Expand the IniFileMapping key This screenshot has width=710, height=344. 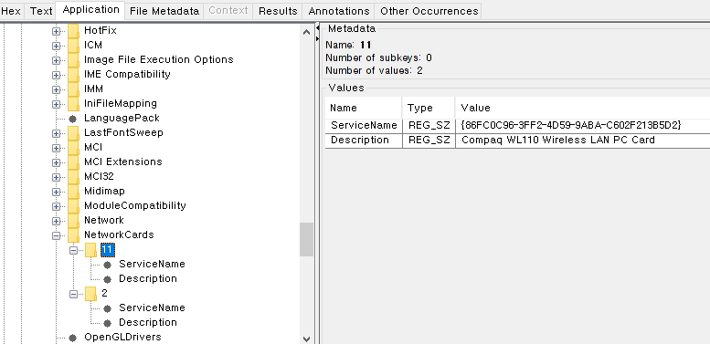click(x=56, y=104)
